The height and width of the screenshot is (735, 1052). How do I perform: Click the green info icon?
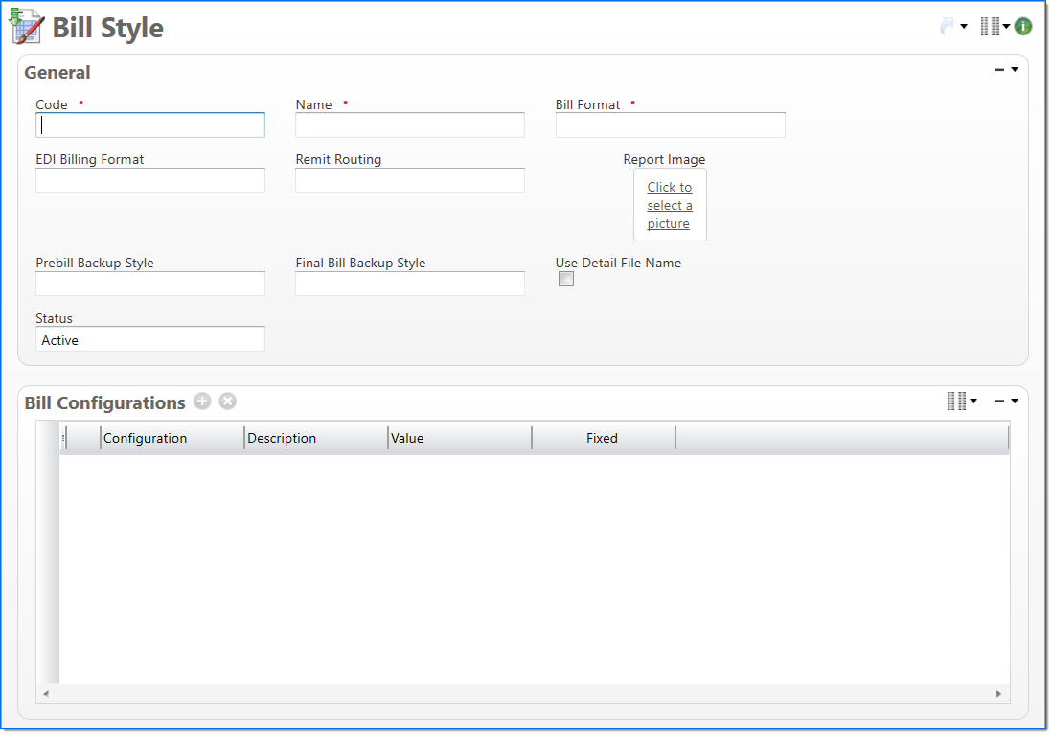pyautogui.click(x=1023, y=27)
